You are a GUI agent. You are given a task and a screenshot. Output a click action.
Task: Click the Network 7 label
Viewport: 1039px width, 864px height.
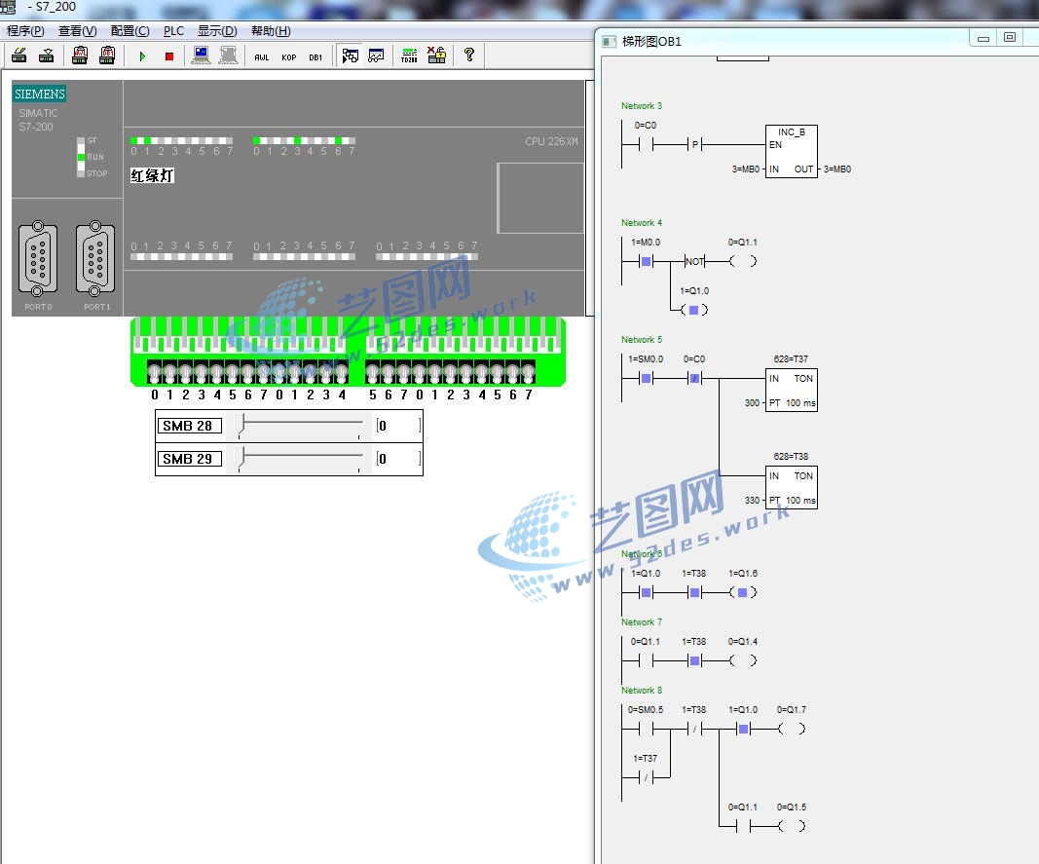[x=642, y=622]
